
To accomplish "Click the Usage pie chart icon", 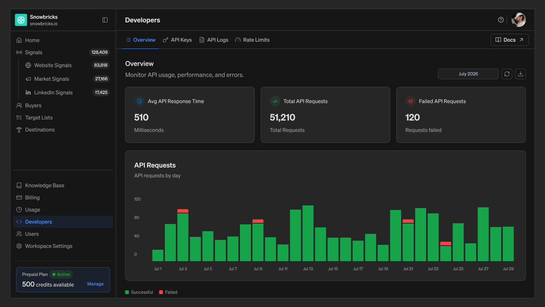I will pyautogui.click(x=19, y=210).
